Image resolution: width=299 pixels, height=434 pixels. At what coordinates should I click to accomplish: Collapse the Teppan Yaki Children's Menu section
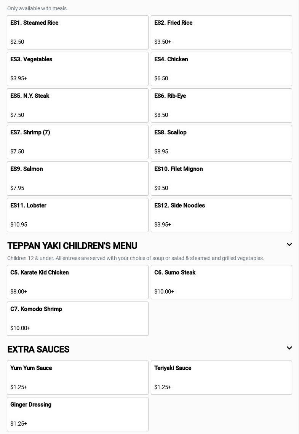click(289, 245)
